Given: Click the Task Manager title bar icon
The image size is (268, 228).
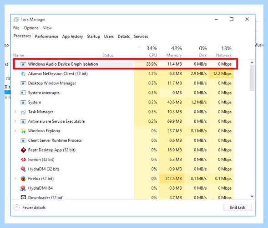Looking at the screenshot, I should 16,20.
